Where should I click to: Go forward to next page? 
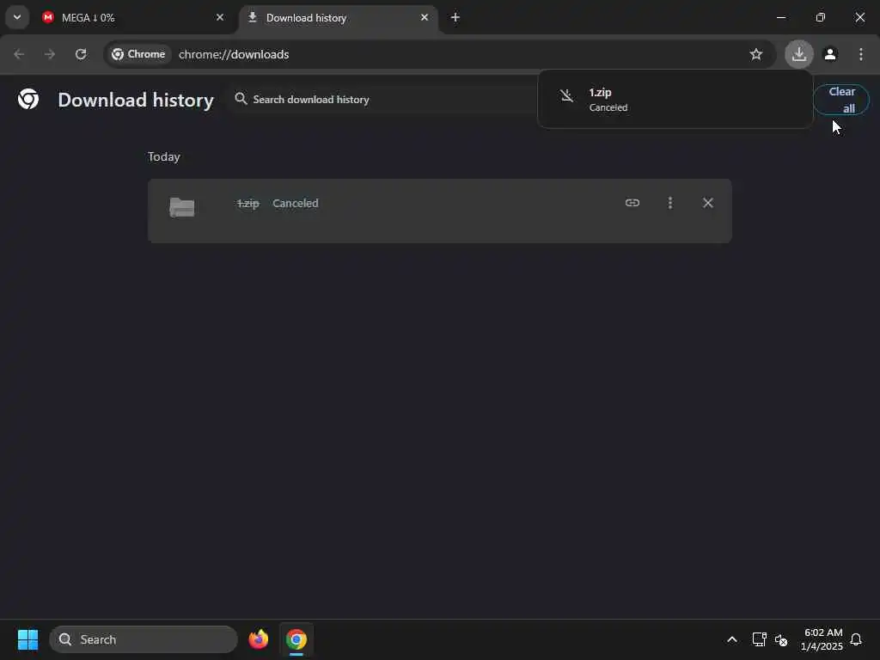tap(50, 54)
